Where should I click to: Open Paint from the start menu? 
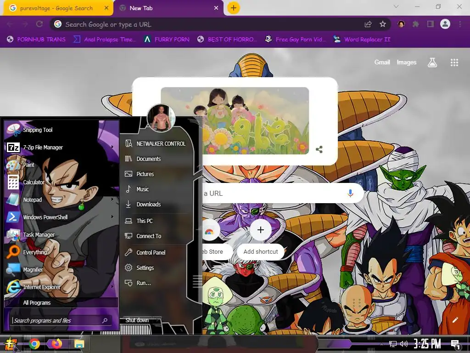click(x=62, y=165)
